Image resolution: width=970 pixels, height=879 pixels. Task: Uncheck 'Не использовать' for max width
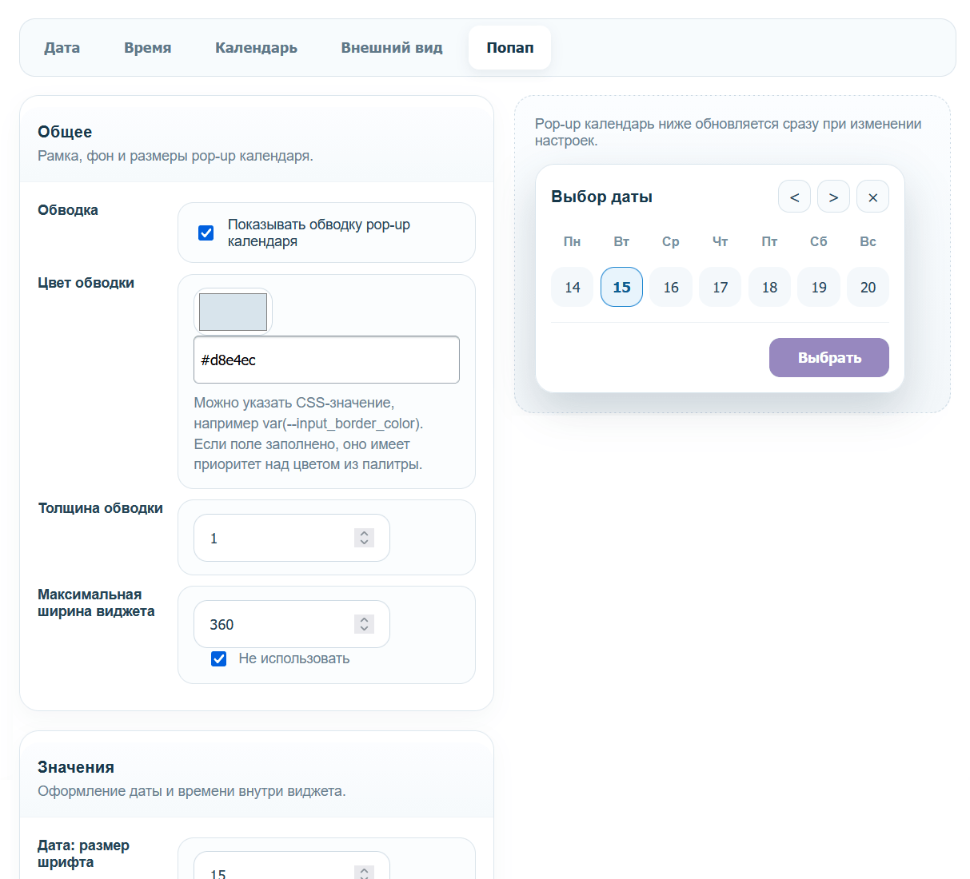coord(218,658)
